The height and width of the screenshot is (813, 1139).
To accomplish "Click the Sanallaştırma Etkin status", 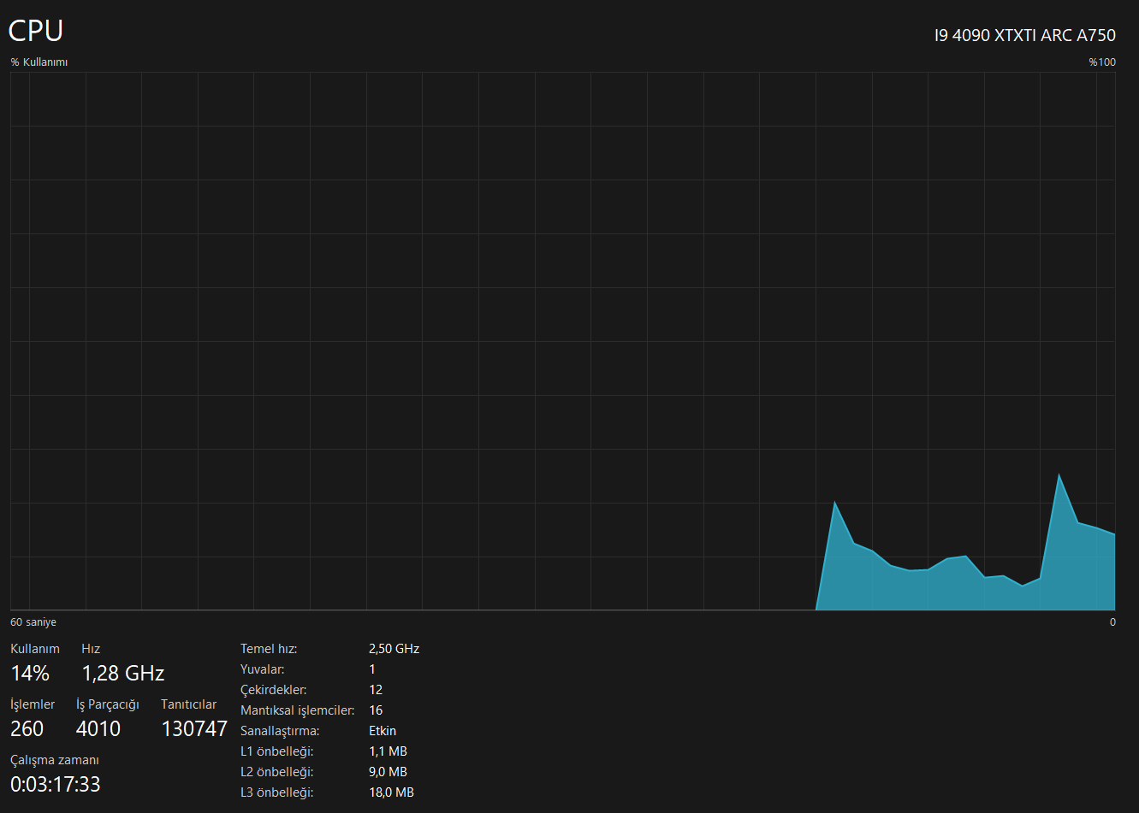I will pos(383,731).
